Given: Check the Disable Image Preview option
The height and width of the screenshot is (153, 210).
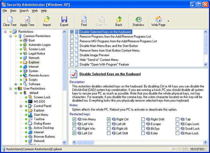Looking at the screenshot, I should [x=72, y=55].
